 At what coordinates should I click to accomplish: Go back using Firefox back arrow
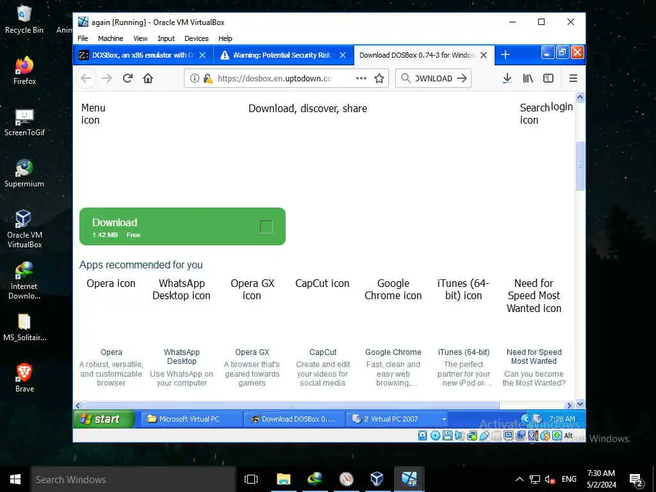point(86,78)
